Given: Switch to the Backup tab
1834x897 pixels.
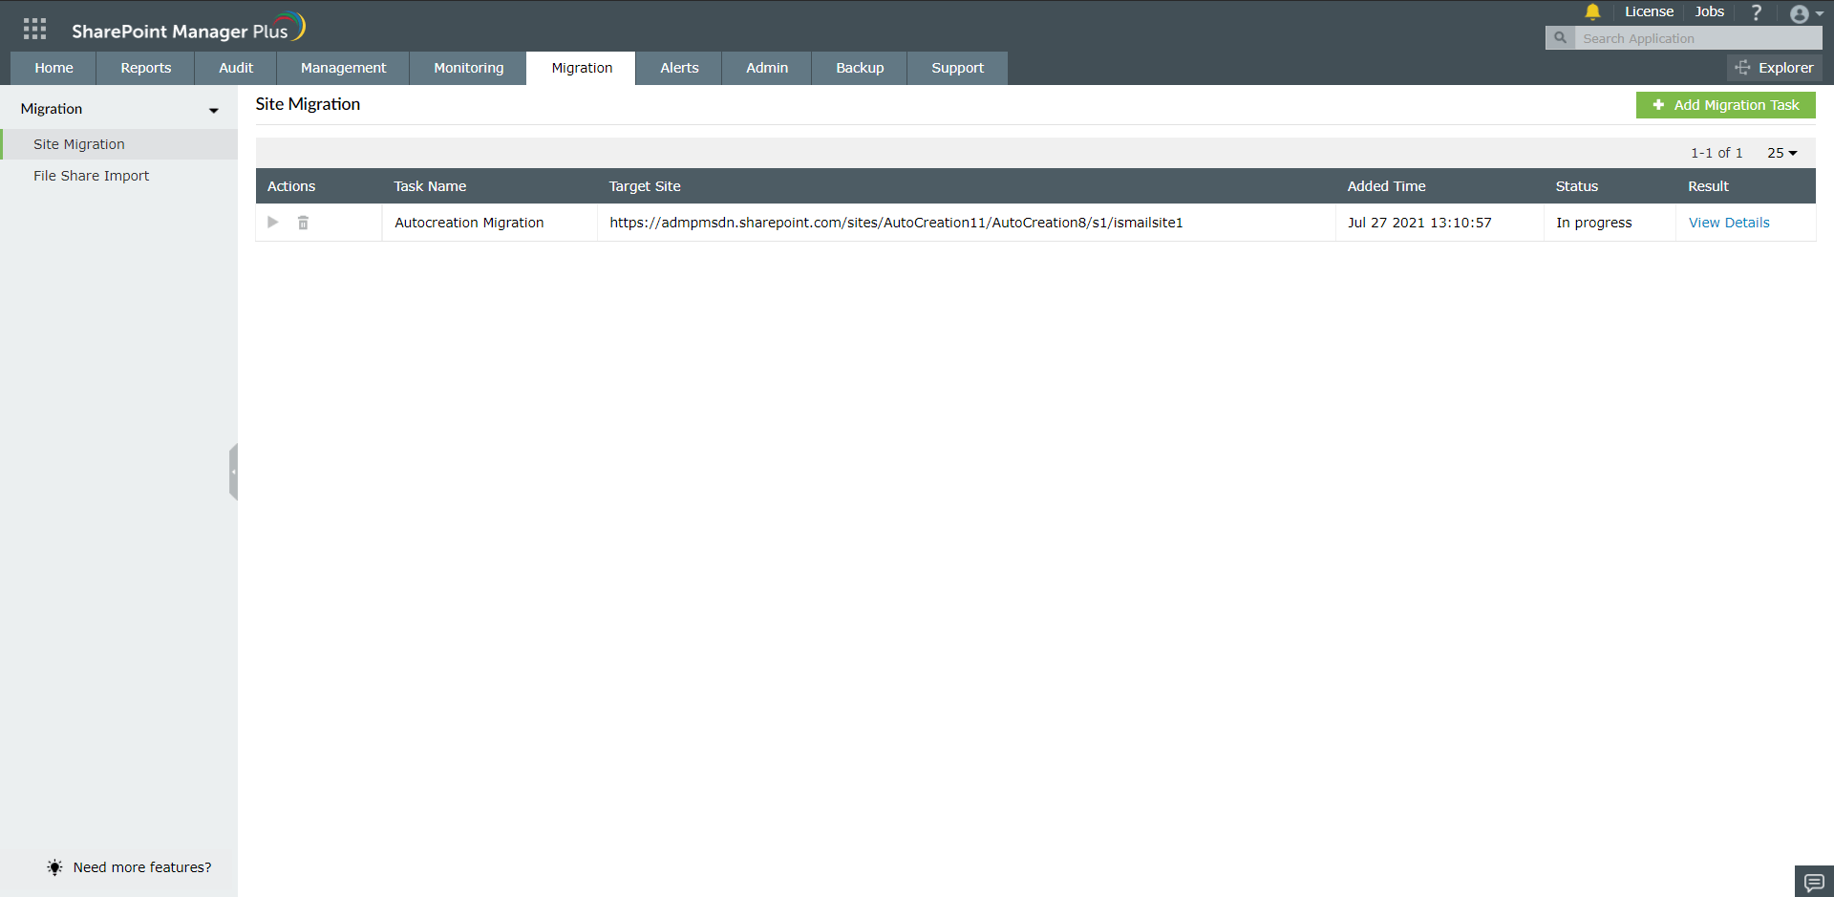Looking at the screenshot, I should pos(859,68).
